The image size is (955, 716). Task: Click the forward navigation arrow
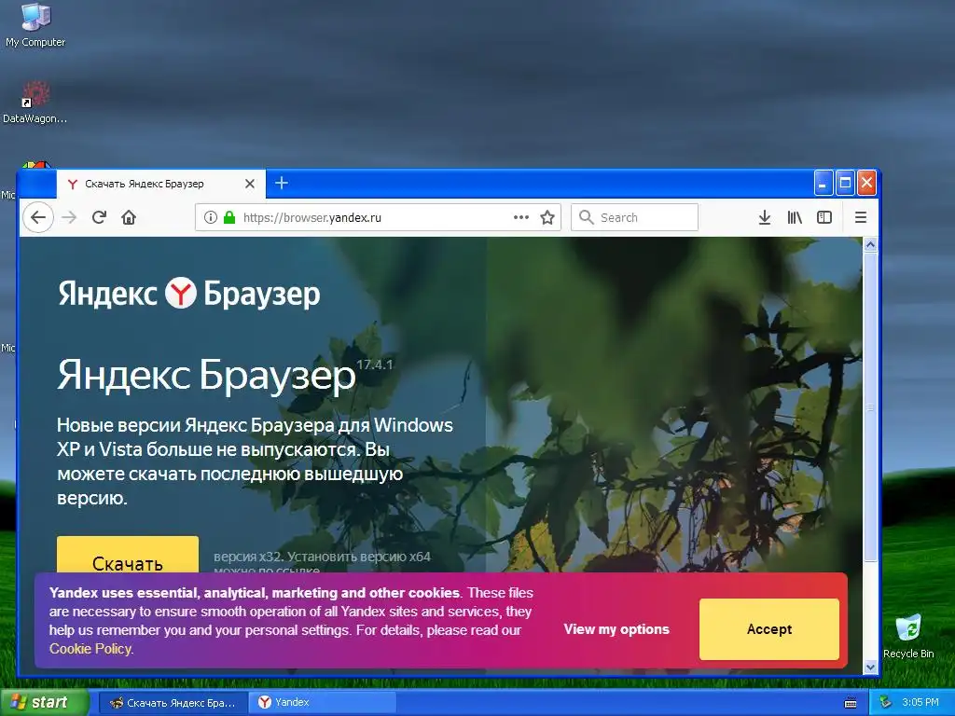point(69,217)
